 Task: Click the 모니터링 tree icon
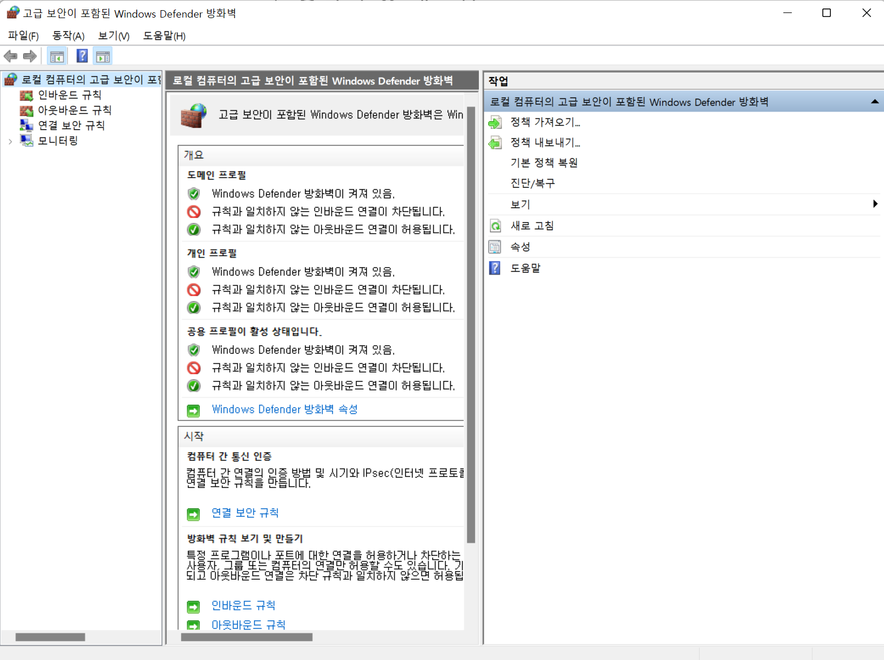[x=27, y=140]
